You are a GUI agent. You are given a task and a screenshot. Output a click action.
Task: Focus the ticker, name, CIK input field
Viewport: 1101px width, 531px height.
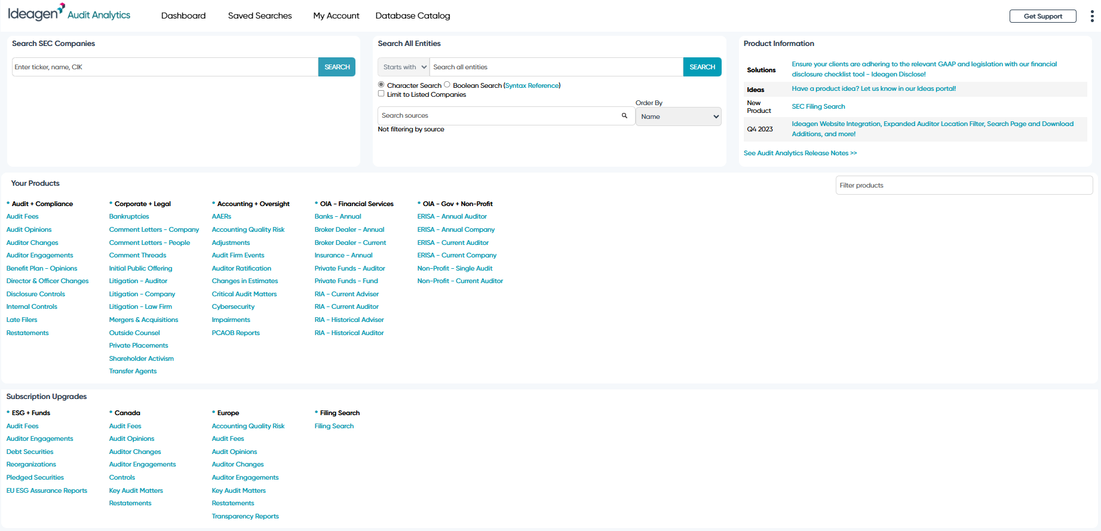click(x=165, y=67)
